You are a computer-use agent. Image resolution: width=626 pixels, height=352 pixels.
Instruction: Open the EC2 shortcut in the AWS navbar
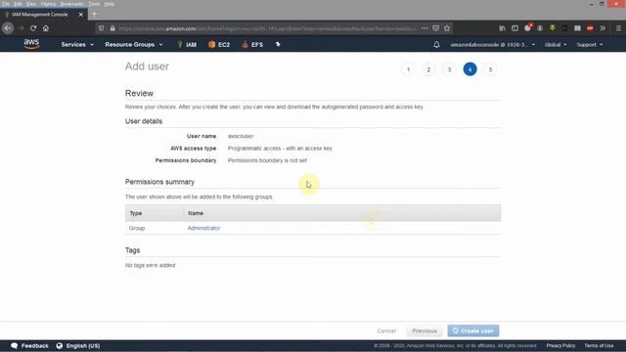(x=219, y=45)
